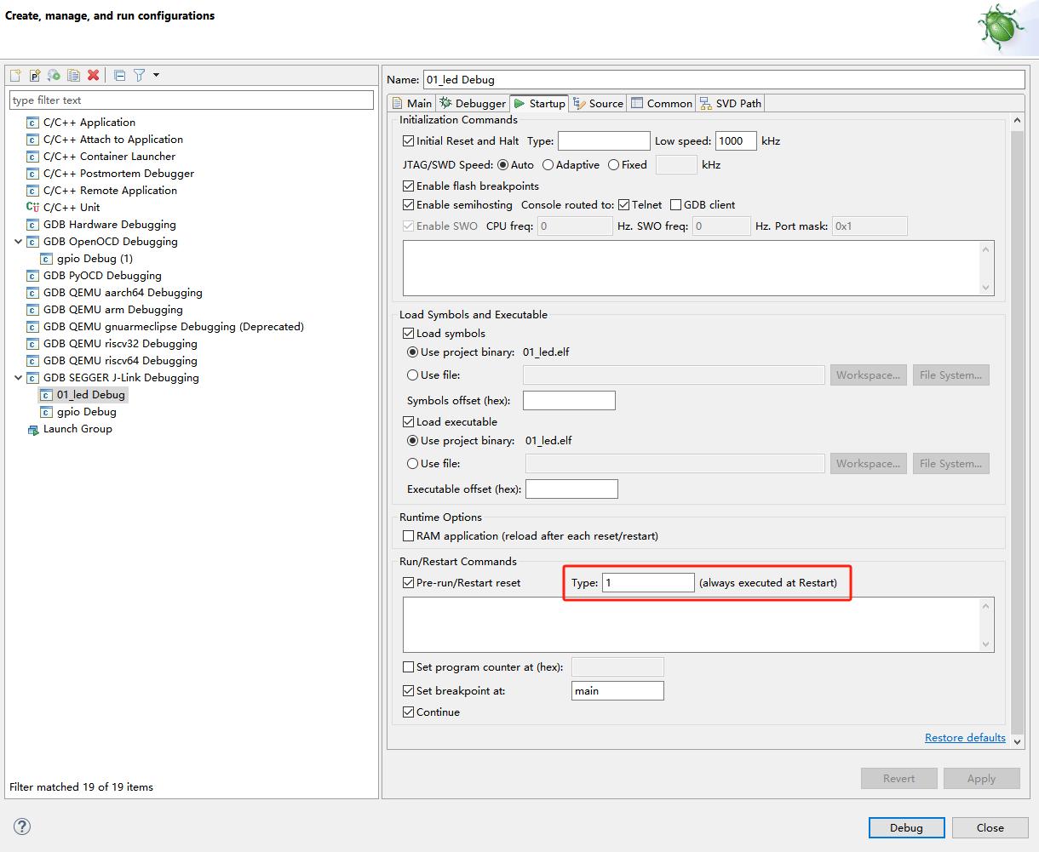Image resolution: width=1039 pixels, height=852 pixels.
Task: Select GDB QEMU arm Debugging
Action: 112,310
